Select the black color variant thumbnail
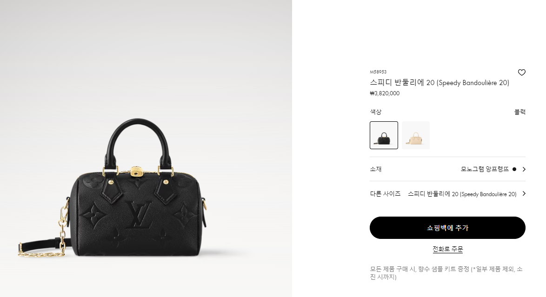Screen dimensions: 546x297 384,135
